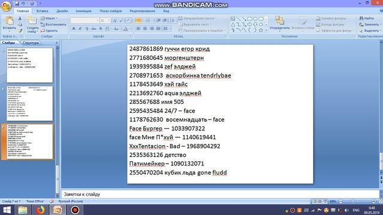
Task: Center the paragraph text
Action: click(145, 29)
